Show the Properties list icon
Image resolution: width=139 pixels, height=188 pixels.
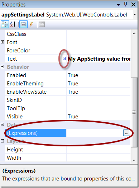tap(24, 24)
